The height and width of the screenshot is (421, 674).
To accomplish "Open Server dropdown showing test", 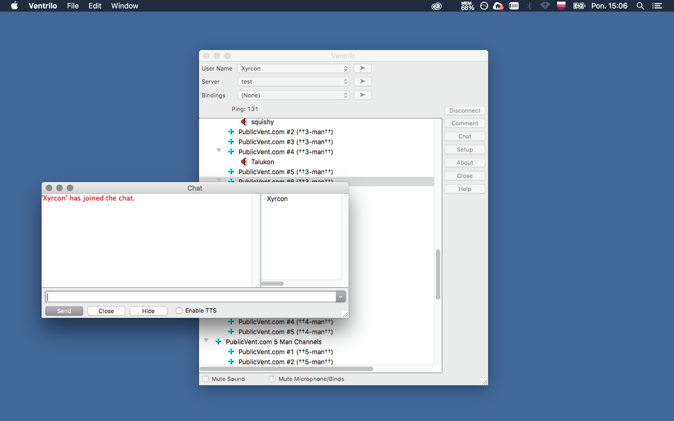I will (x=294, y=81).
